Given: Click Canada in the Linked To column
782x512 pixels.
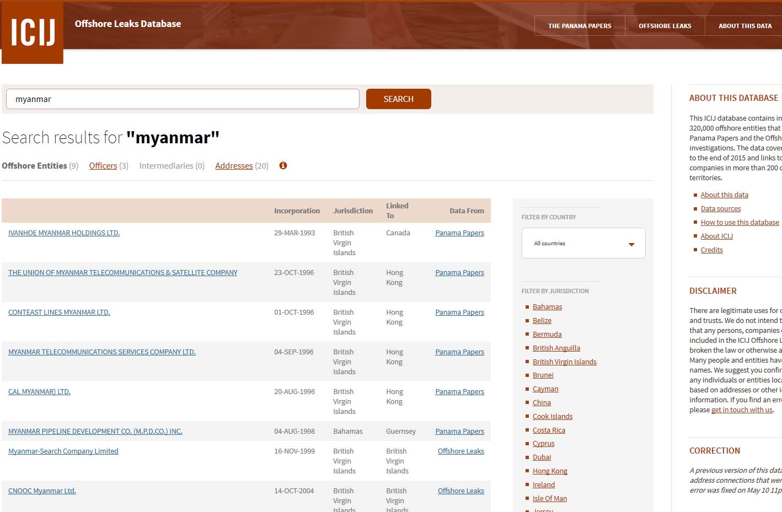Looking at the screenshot, I should click(398, 233).
